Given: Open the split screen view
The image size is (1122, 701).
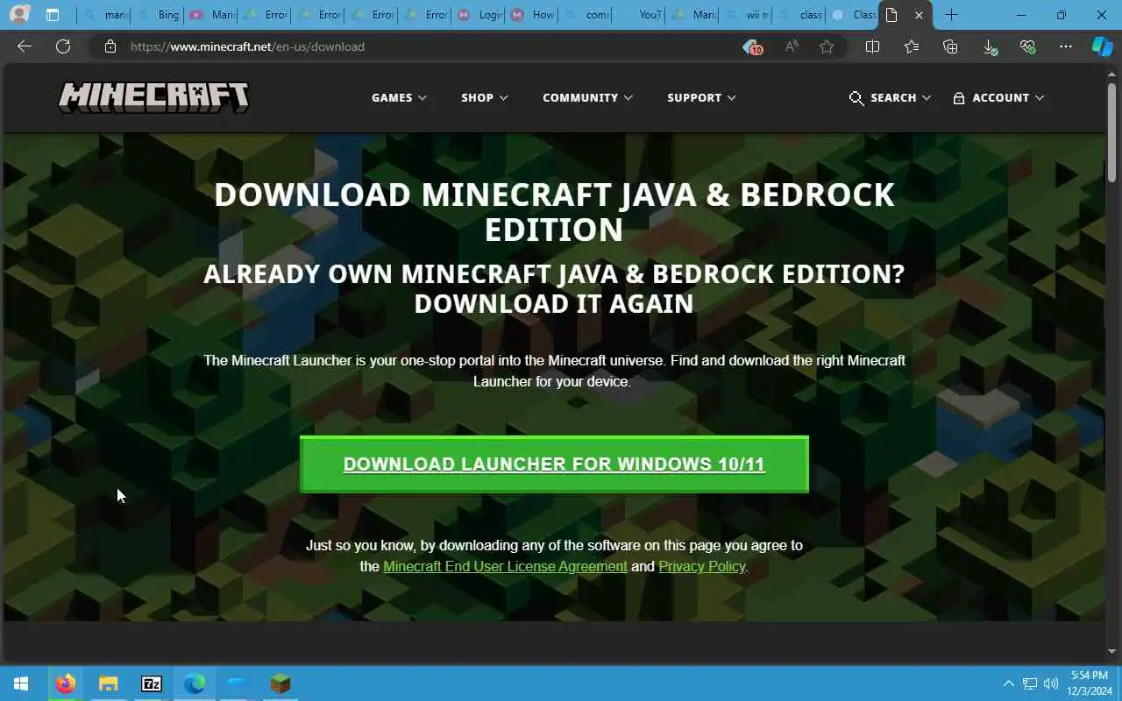Looking at the screenshot, I should point(872,46).
